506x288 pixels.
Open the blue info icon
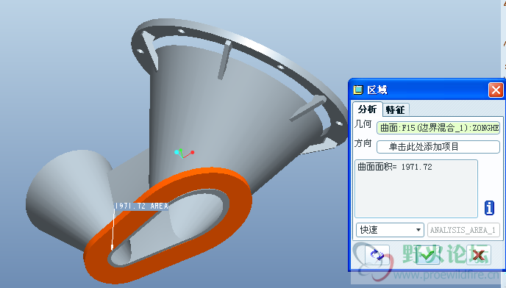(489, 208)
